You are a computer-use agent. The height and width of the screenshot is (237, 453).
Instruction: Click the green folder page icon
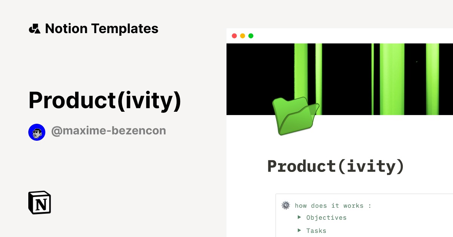296,116
